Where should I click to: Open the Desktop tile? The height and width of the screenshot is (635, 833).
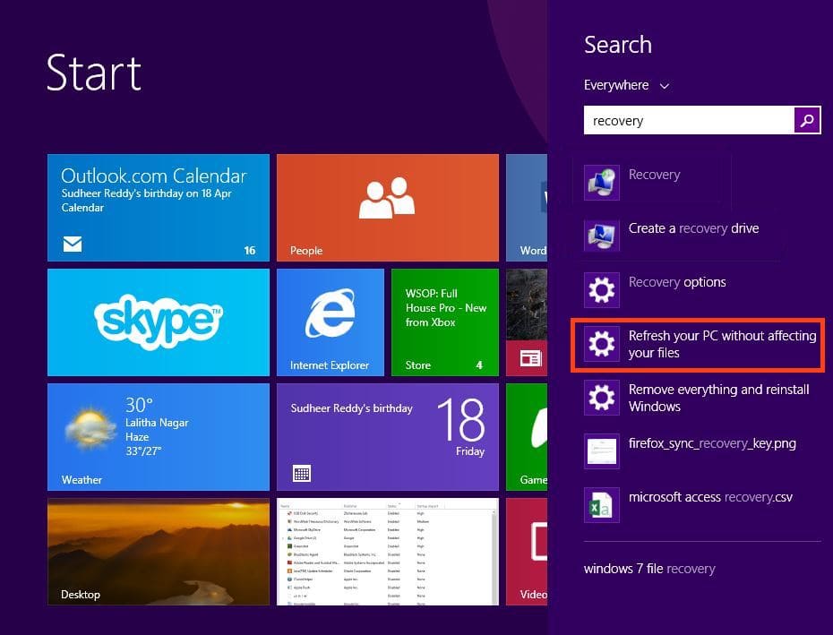tap(158, 551)
